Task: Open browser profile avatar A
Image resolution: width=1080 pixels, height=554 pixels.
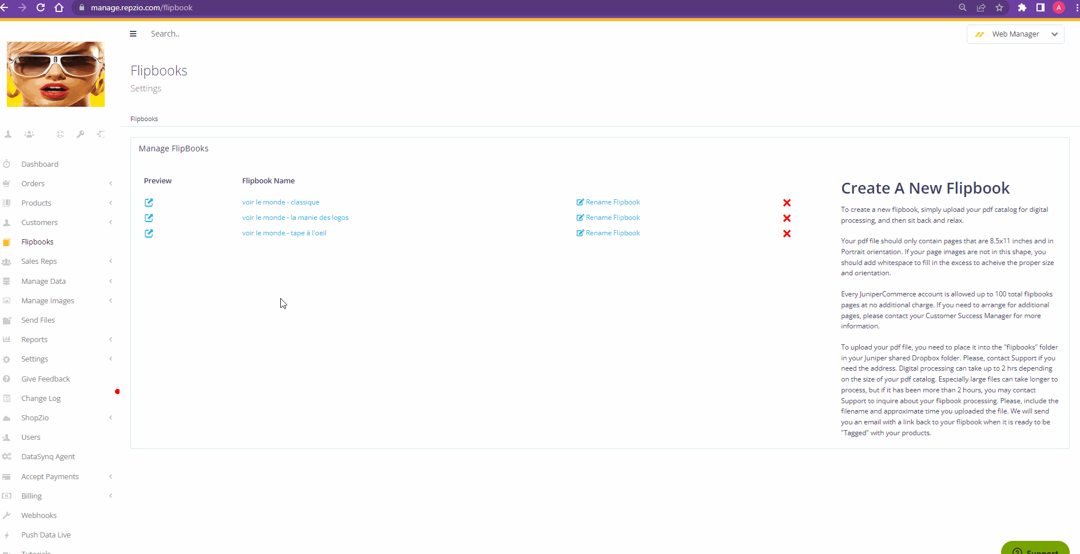Action: [1059, 7]
